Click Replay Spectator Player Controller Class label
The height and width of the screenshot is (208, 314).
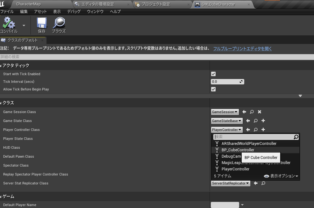click(x=36, y=174)
